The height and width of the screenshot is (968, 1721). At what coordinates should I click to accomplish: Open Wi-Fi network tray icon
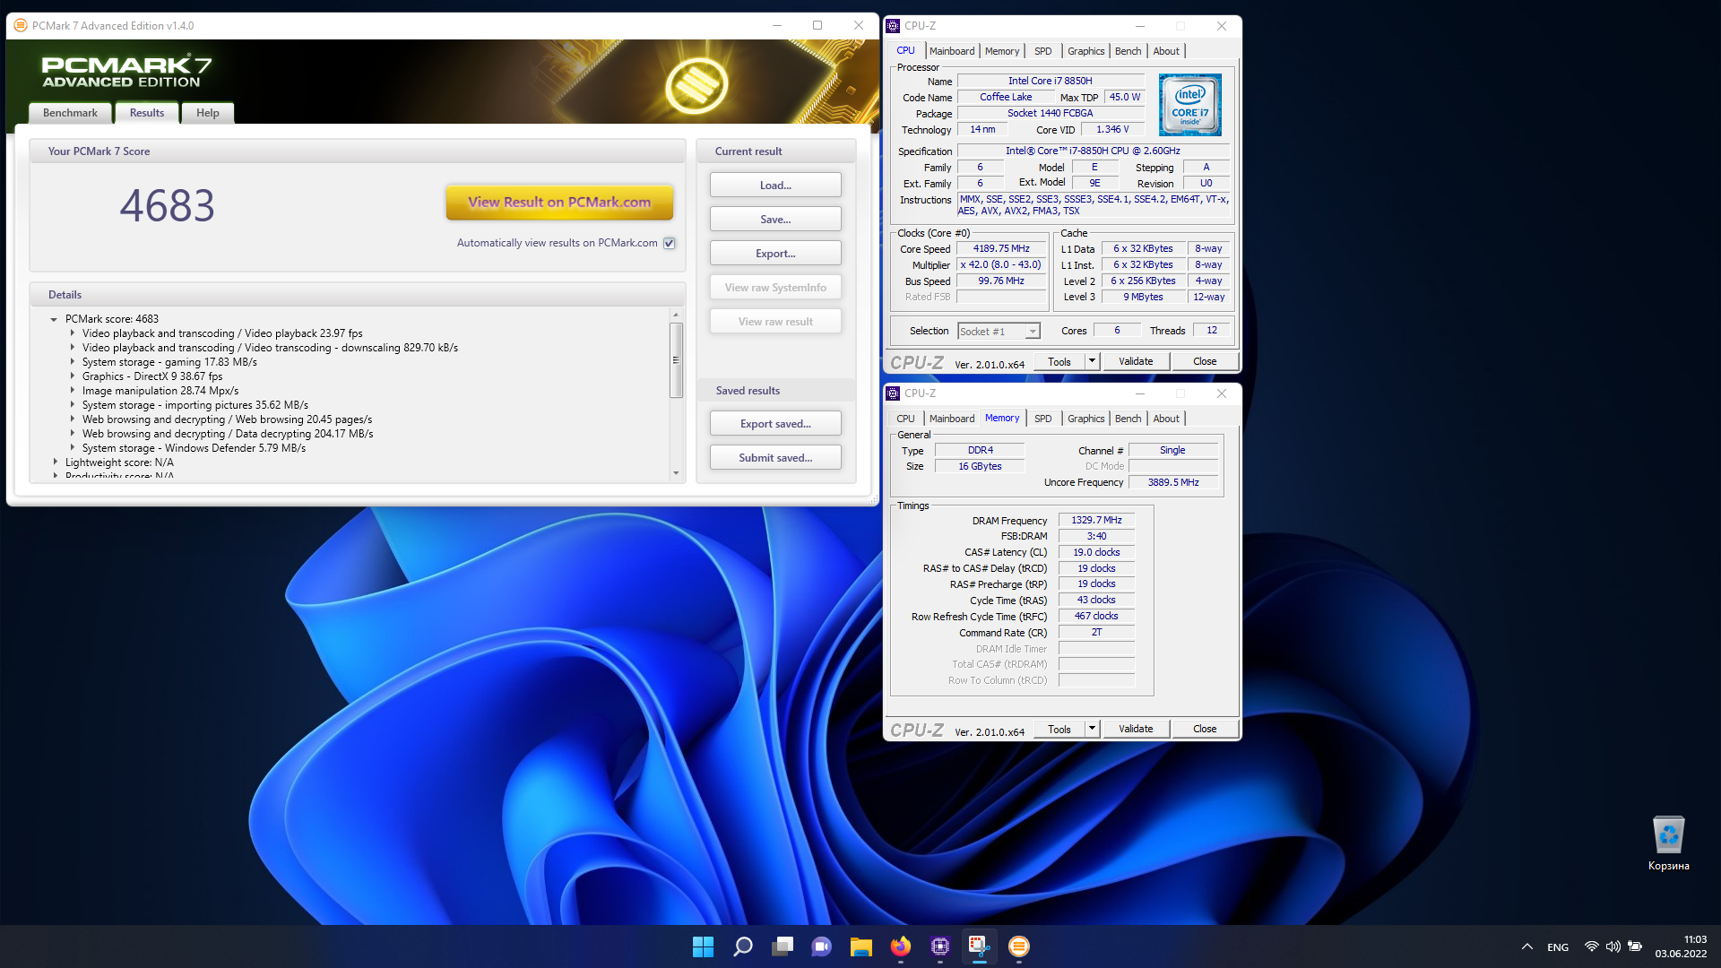[1591, 946]
